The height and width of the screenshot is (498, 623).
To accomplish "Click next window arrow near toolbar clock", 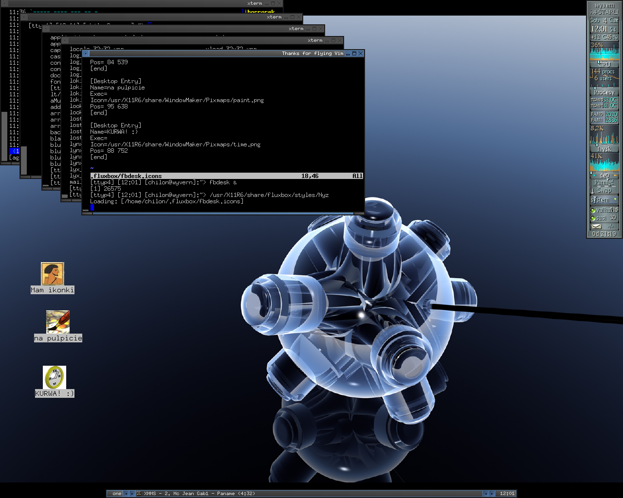I will pyautogui.click(x=492, y=494).
